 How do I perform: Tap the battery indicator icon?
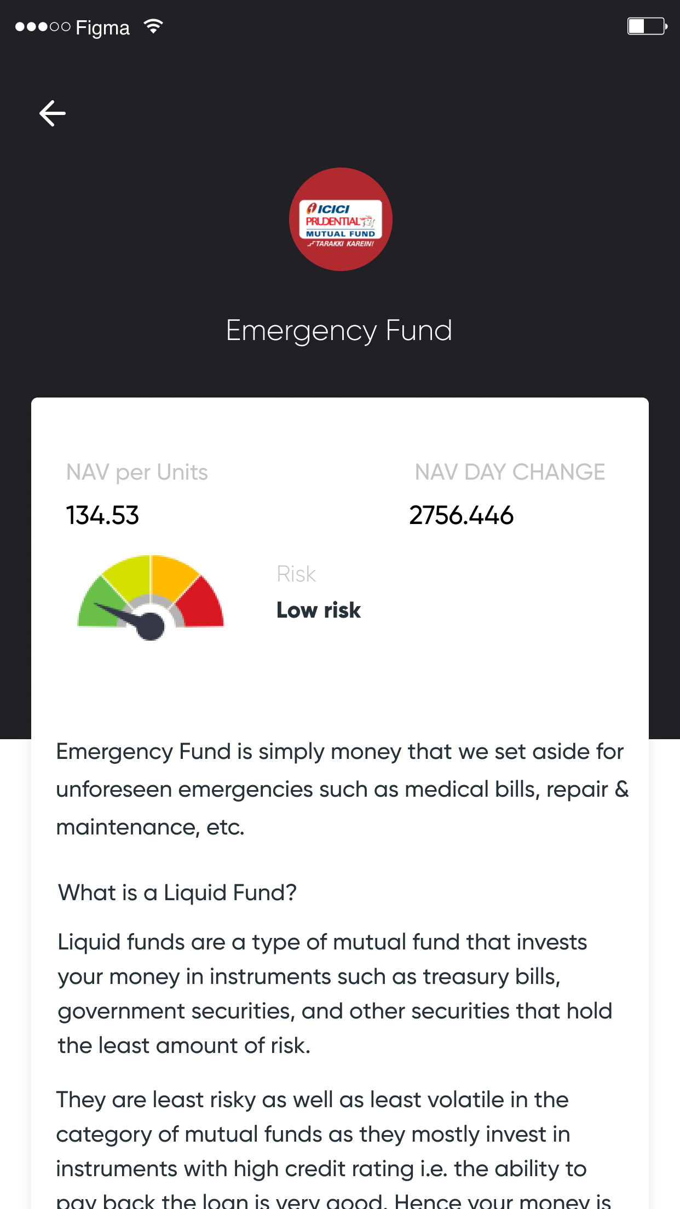pos(647,26)
